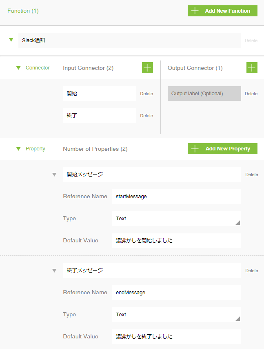
Task: Open the Type dropdown for endMessage
Action: (x=176, y=315)
